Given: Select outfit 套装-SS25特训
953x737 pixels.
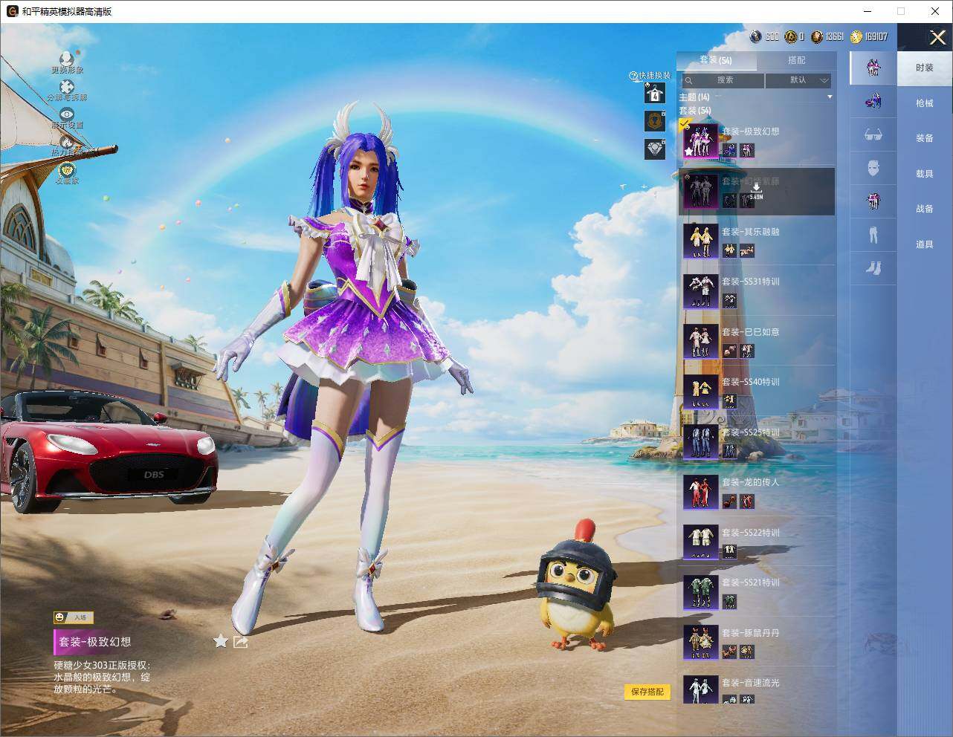Looking at the screenshot, I should (x=756, y=441).
